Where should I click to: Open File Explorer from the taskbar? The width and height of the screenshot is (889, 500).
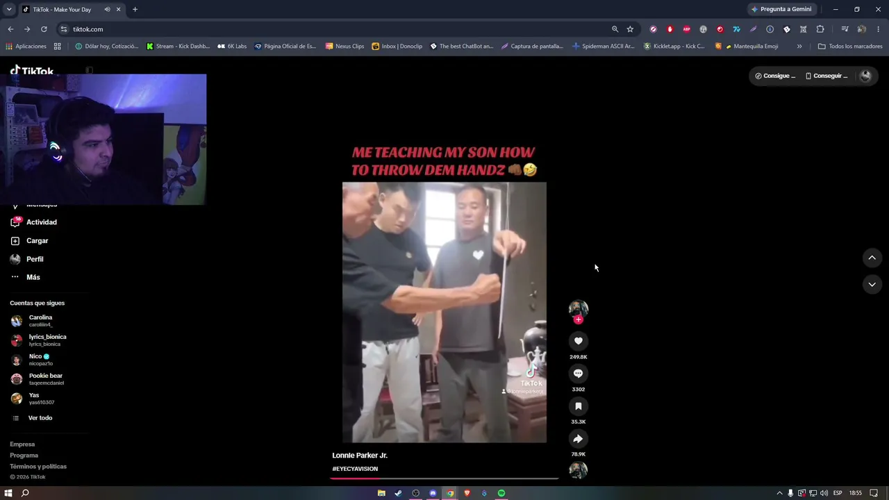click(x=381, y=493)
